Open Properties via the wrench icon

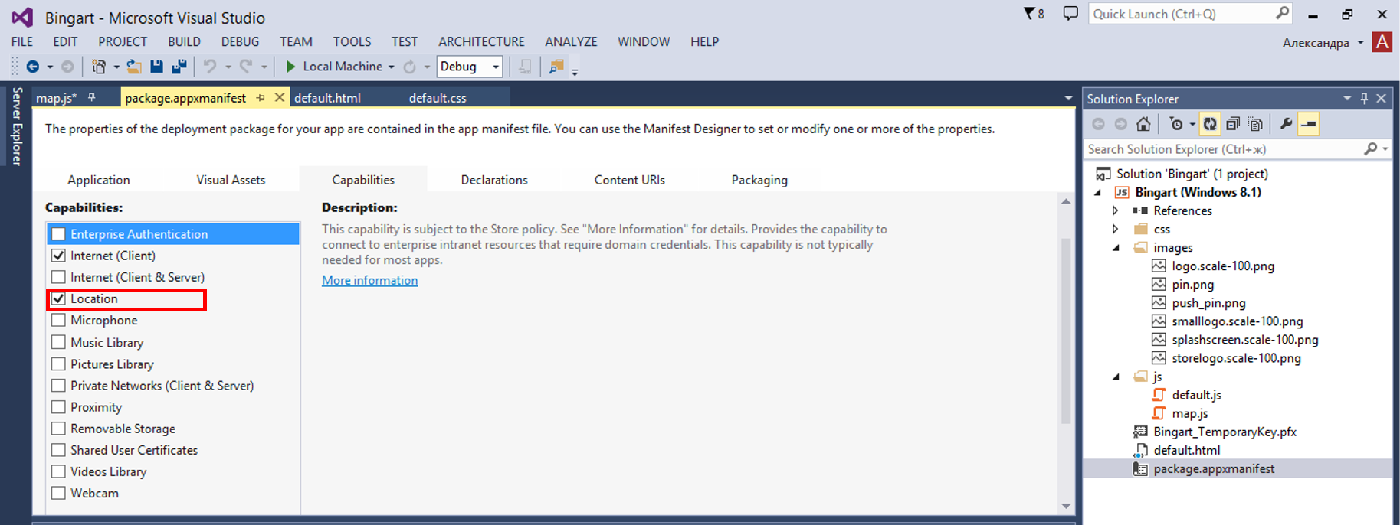coord(1286,124)
